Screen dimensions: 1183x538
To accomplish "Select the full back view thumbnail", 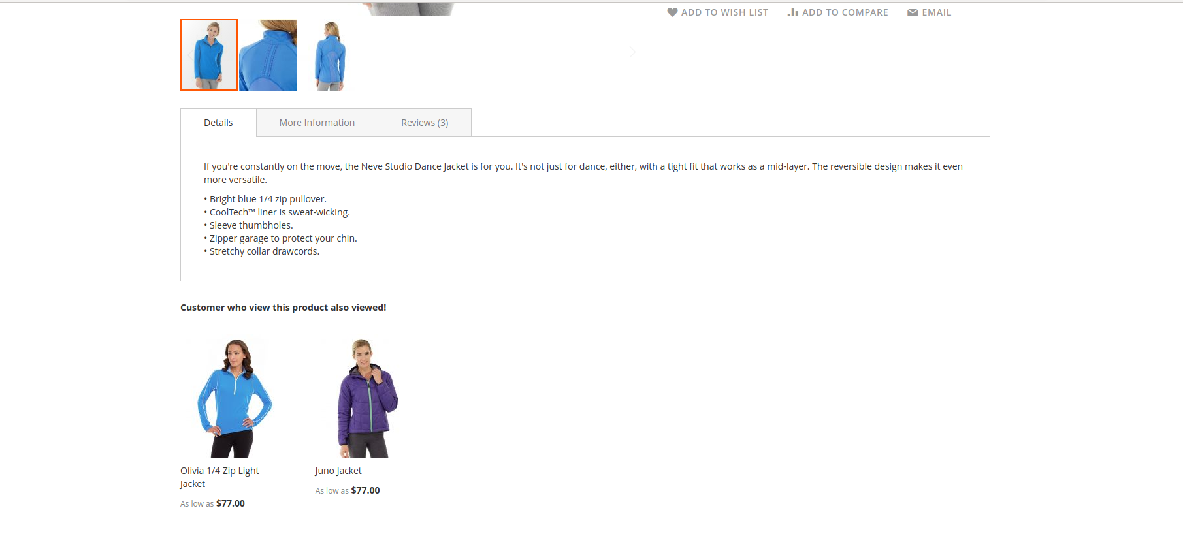I will click(x=330, y=55).
